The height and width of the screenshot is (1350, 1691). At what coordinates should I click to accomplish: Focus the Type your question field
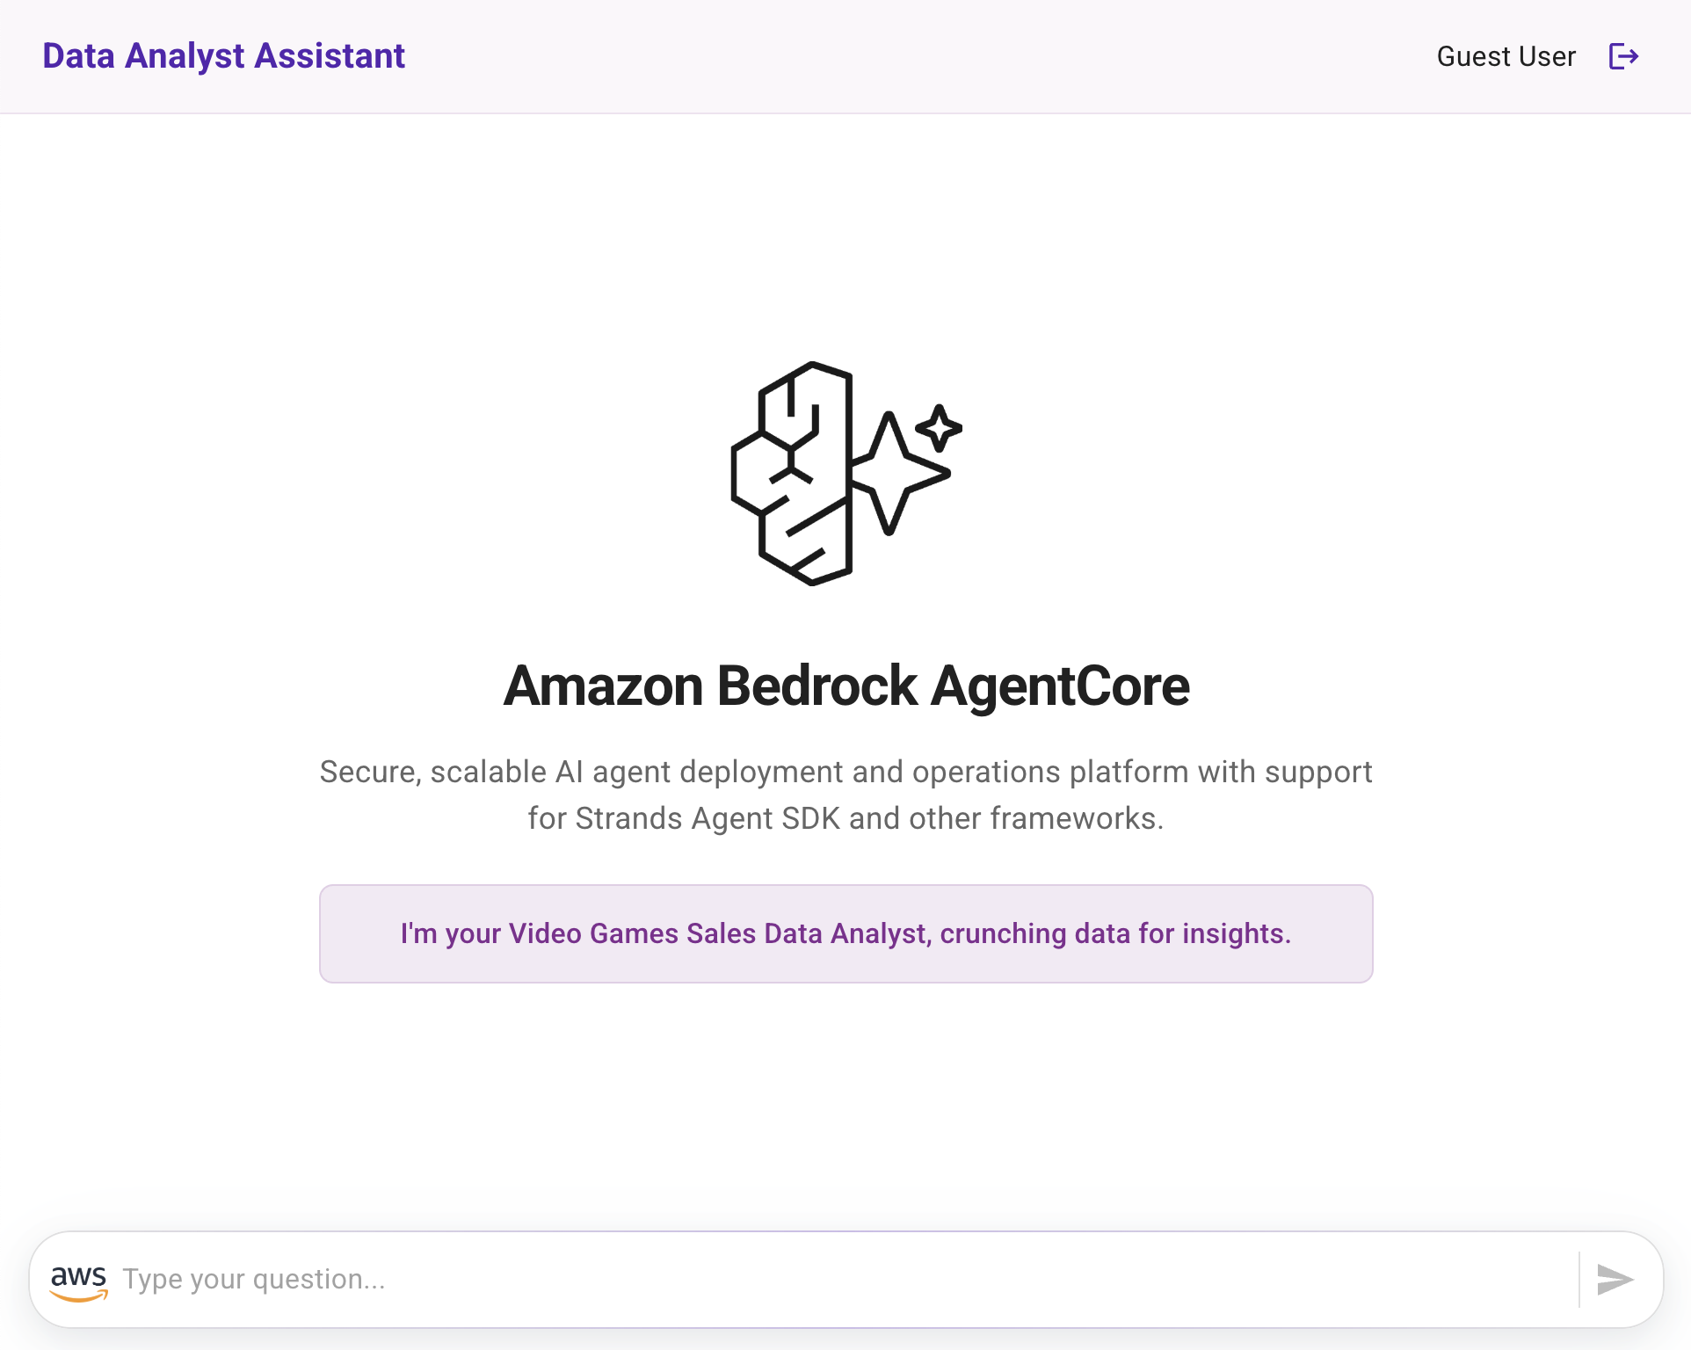[844, 1280]
